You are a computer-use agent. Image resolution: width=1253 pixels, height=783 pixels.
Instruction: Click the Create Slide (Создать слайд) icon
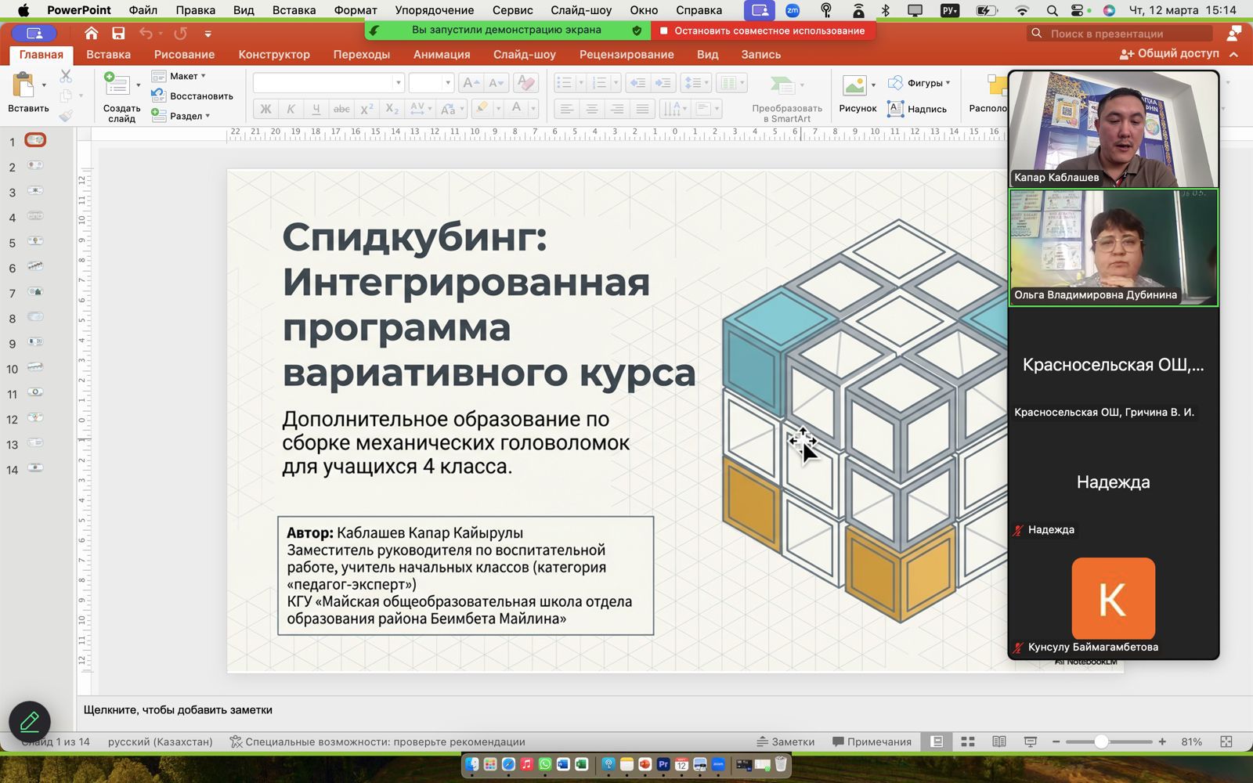[117, 85]
